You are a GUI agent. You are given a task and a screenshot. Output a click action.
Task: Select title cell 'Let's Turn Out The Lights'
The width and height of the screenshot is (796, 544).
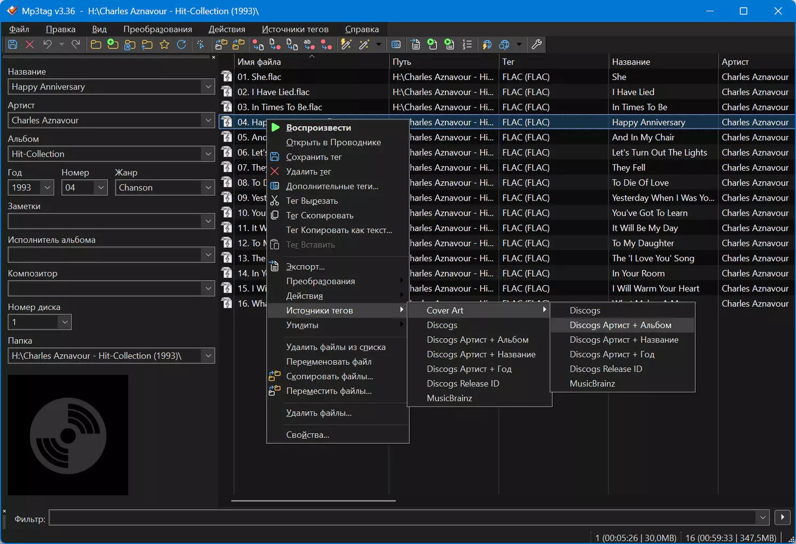point(659,153)
